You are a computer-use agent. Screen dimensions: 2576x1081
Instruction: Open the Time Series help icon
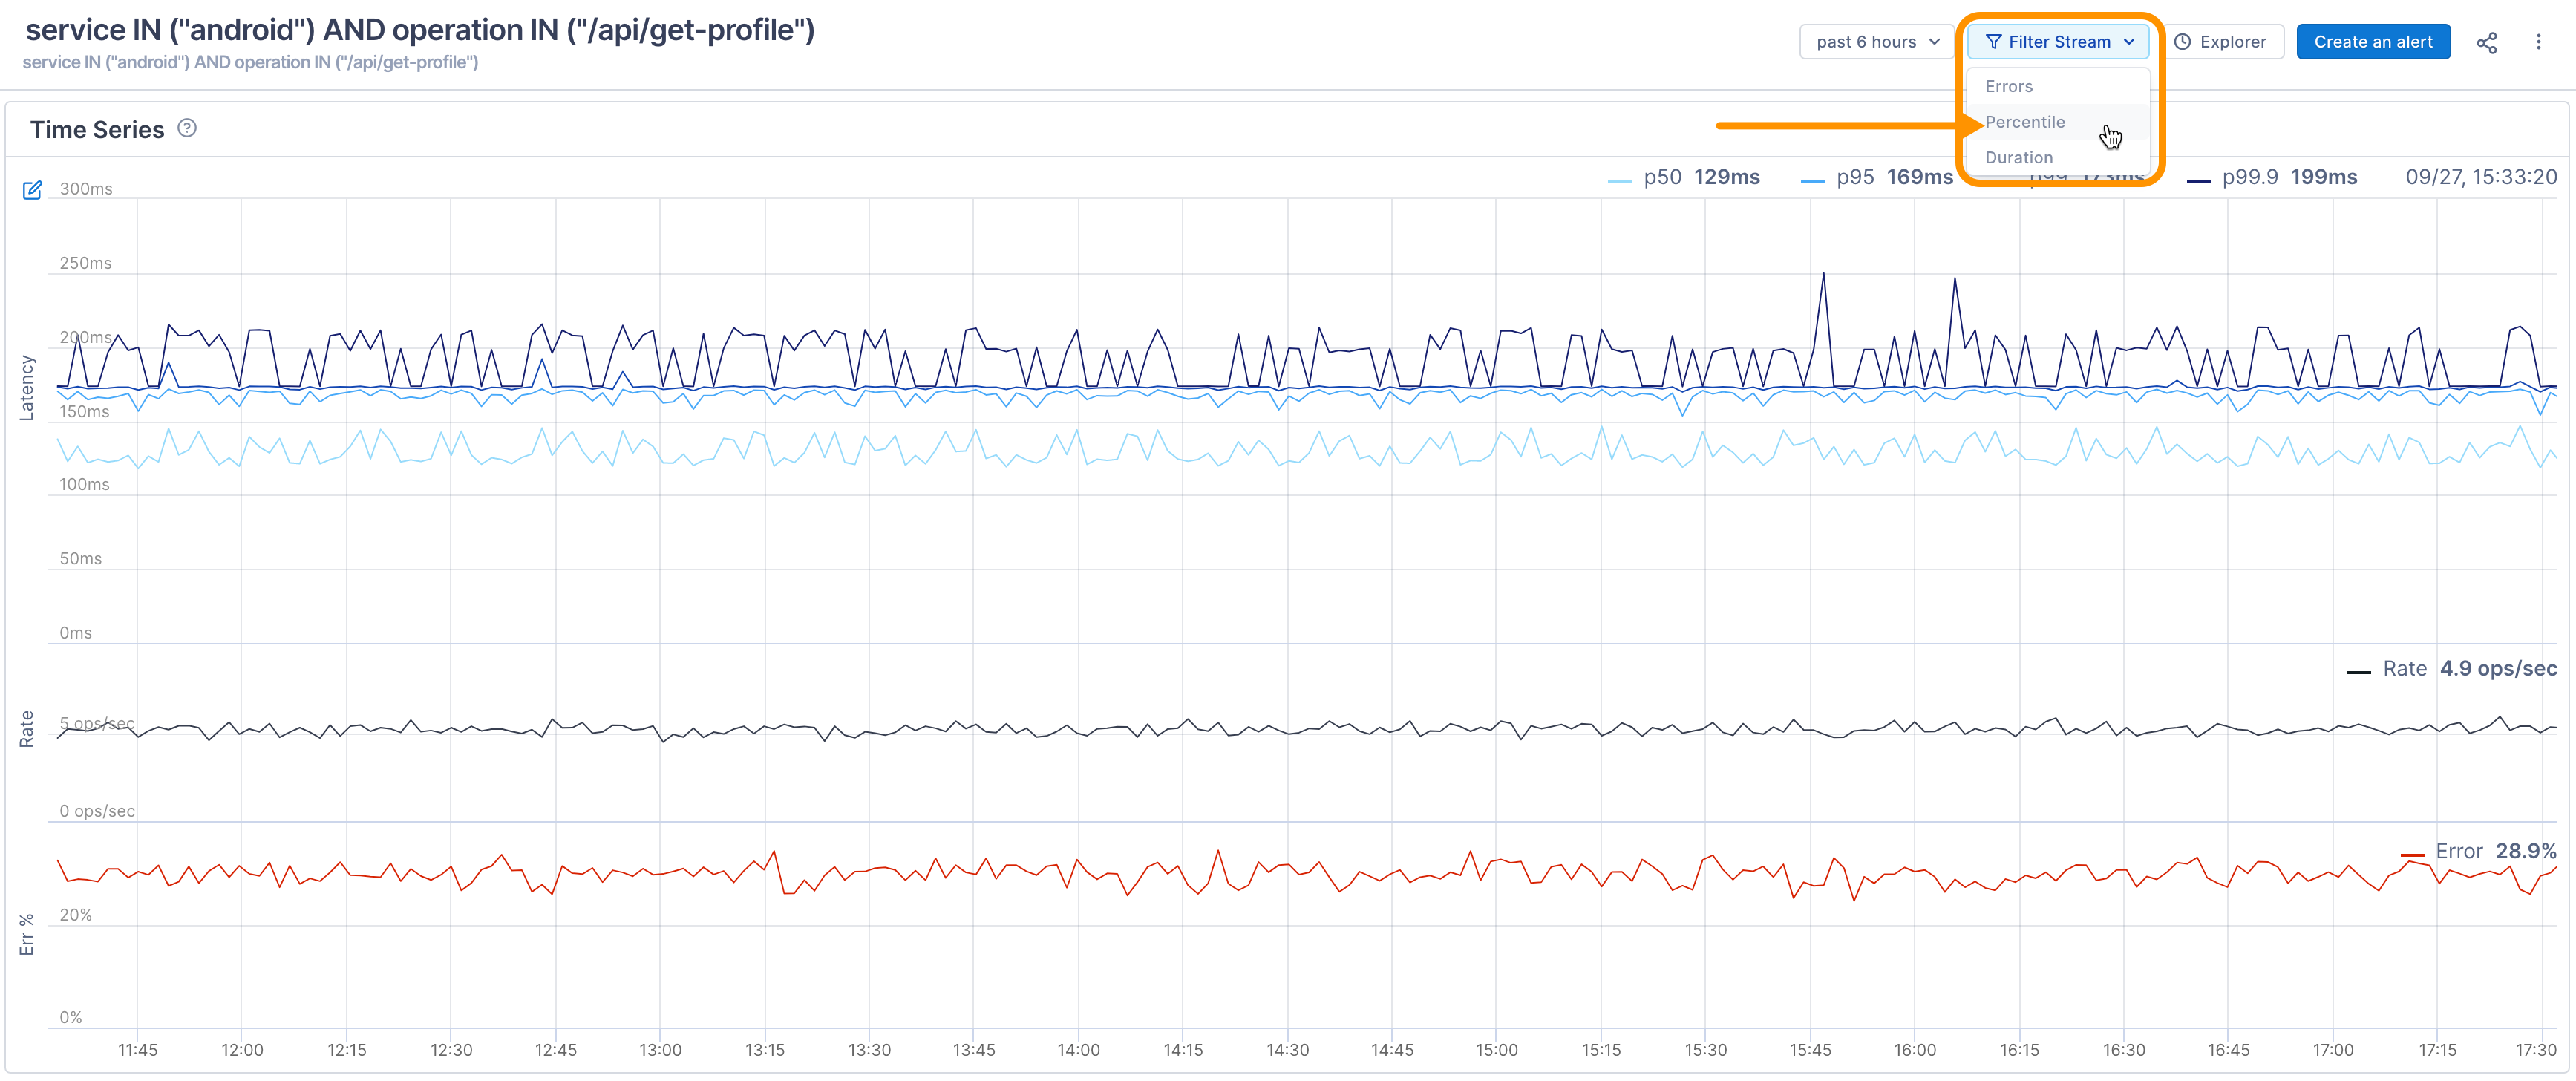click(x=187, y=128)
